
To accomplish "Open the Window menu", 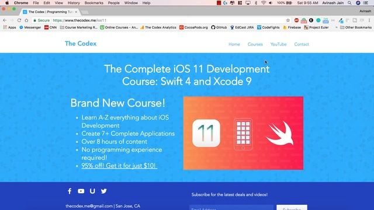I will [131, 3].
